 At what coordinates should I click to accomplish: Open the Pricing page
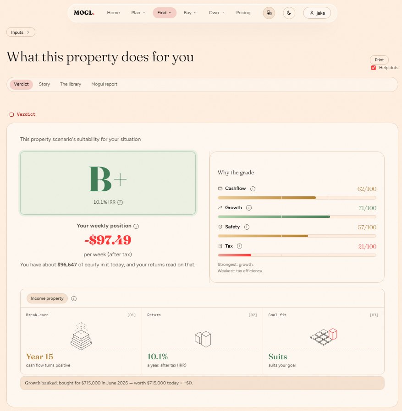tap(243, 12)
